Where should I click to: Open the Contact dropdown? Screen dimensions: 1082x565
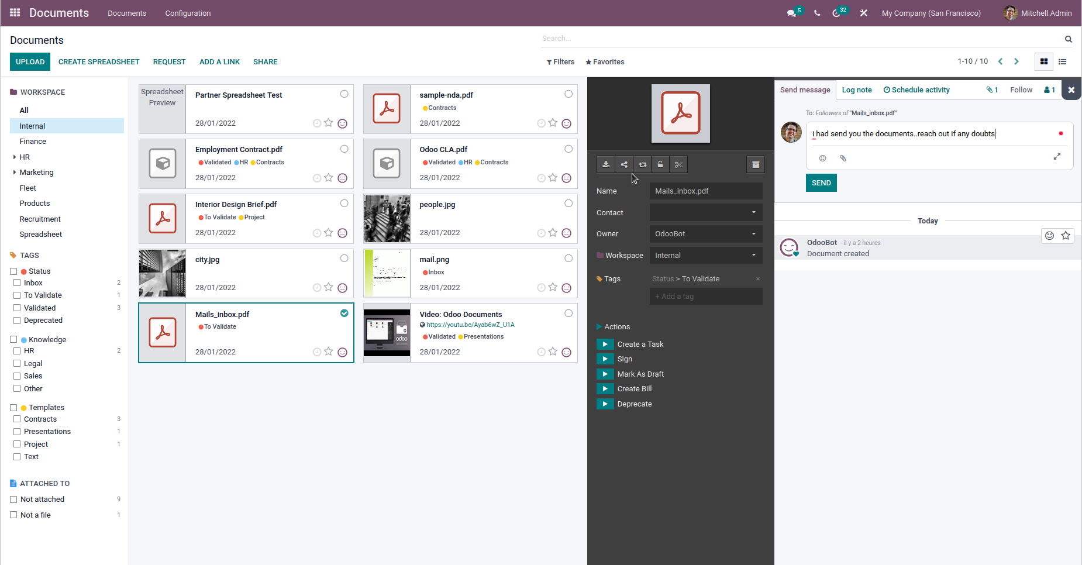pyautogui.click(x=706, y=212)
